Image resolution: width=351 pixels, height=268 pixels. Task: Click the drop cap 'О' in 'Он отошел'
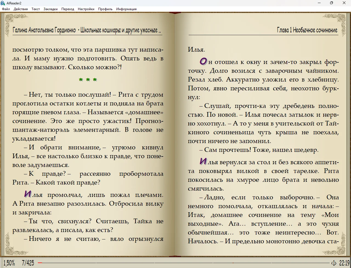(203, 61)
